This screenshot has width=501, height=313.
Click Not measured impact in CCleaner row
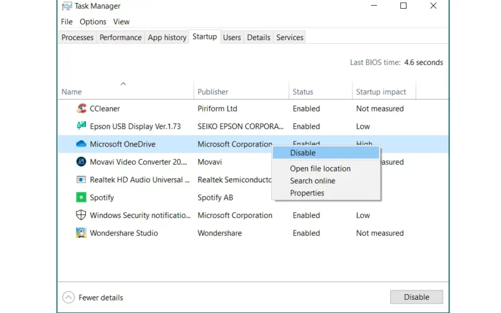(x=380, y=108)
